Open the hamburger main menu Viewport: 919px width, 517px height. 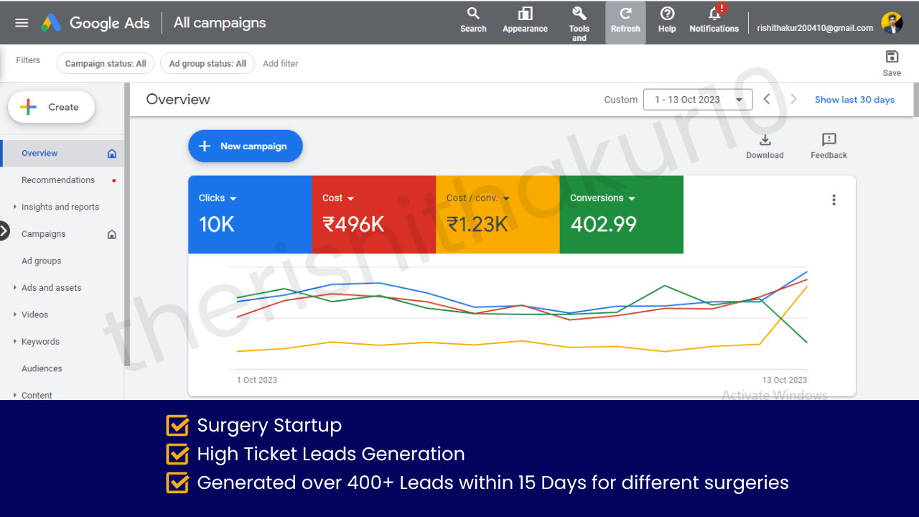click(x=22, y=23)
